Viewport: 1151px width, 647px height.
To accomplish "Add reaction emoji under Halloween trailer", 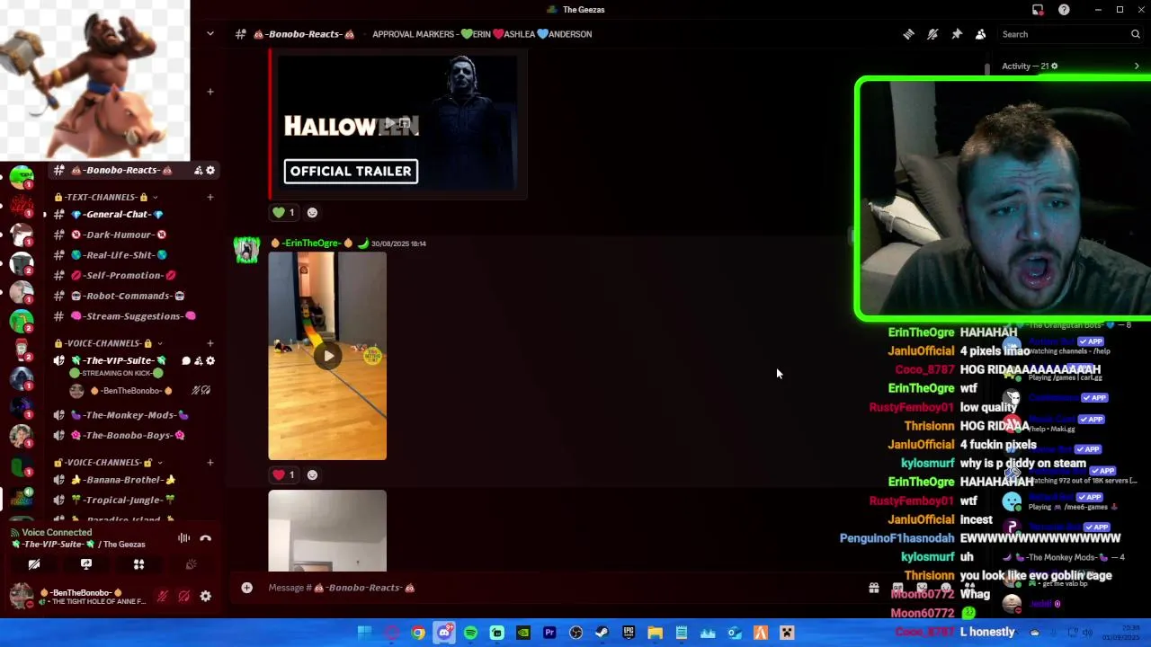I will pos(312,213).
